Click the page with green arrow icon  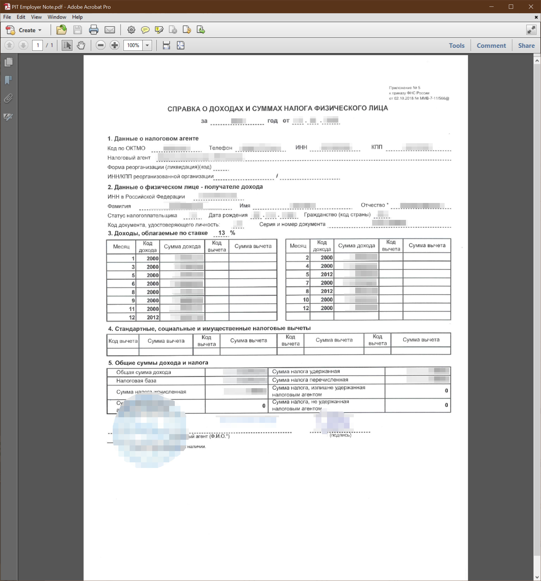tap(201, 30)
